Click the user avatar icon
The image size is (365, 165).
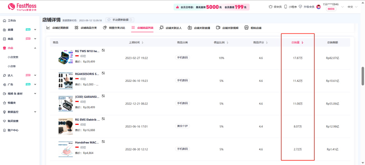(x=318, y=7)
